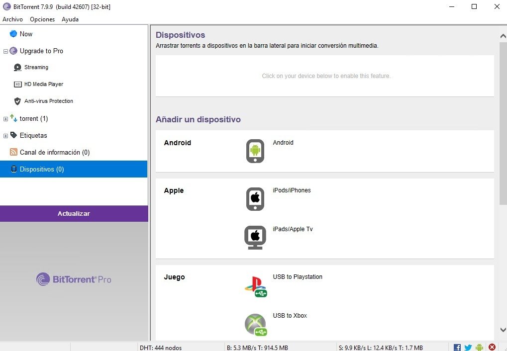Image resolution: width=507 pixels, height=351 pixels.
Task: Click the scroll up arrow
Action: (503, 36)
